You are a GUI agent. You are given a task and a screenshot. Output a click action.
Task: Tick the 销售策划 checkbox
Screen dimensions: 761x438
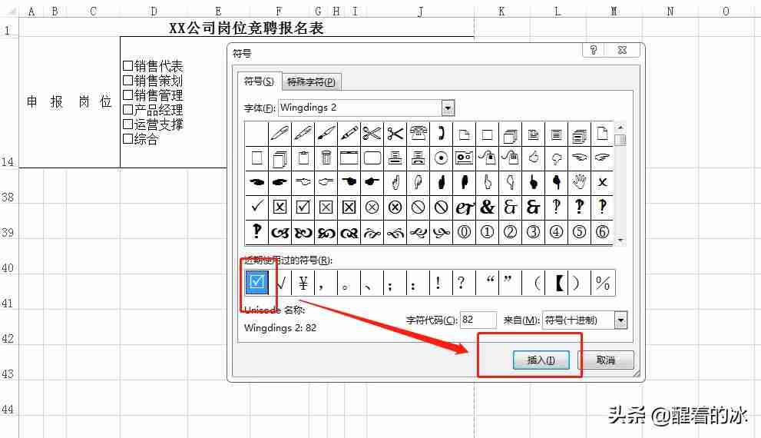coord(128,80)
